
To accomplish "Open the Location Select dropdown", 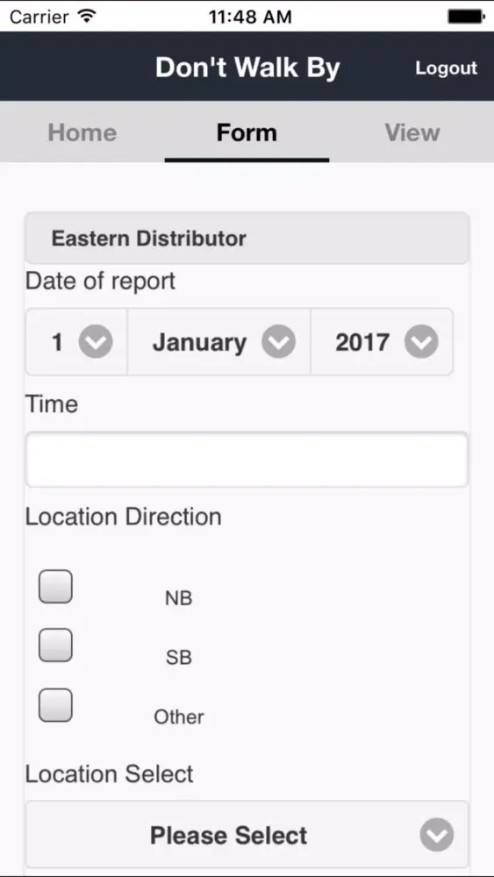I will pyautogui.click(x=247, y=835).
